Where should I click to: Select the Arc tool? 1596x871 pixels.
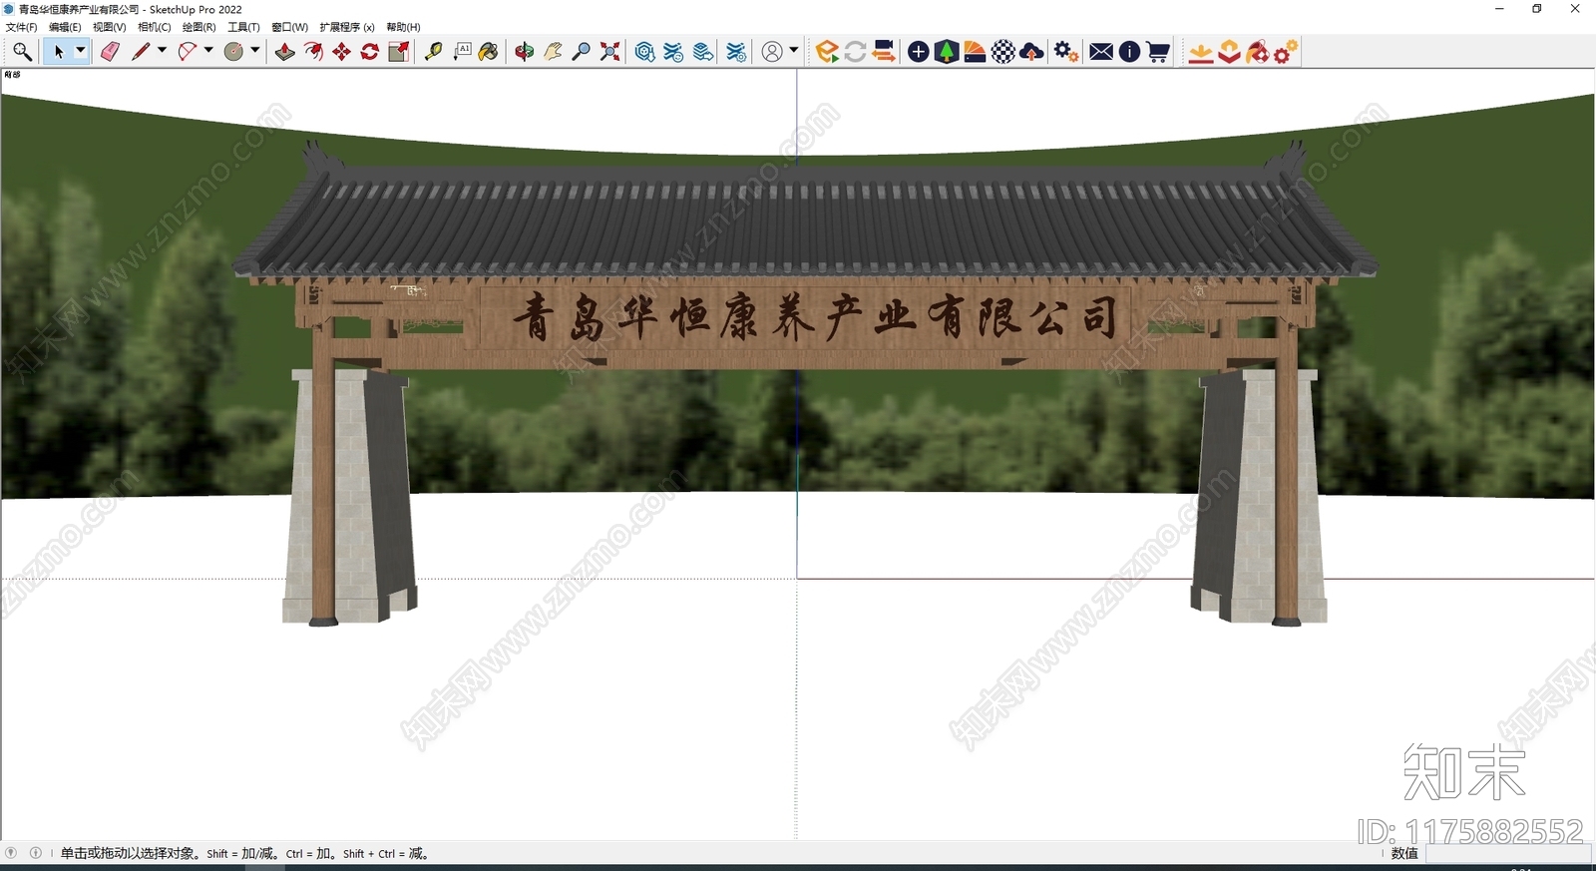point(187,52)
